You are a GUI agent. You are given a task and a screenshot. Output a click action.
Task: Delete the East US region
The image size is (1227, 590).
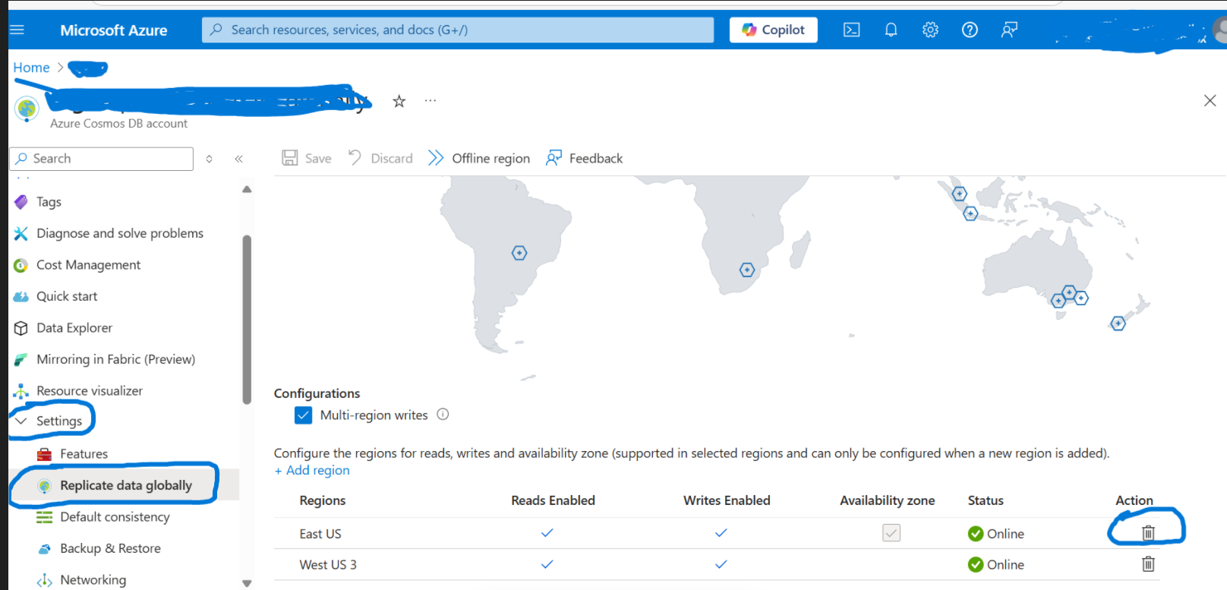click(x=1148, y=533)
